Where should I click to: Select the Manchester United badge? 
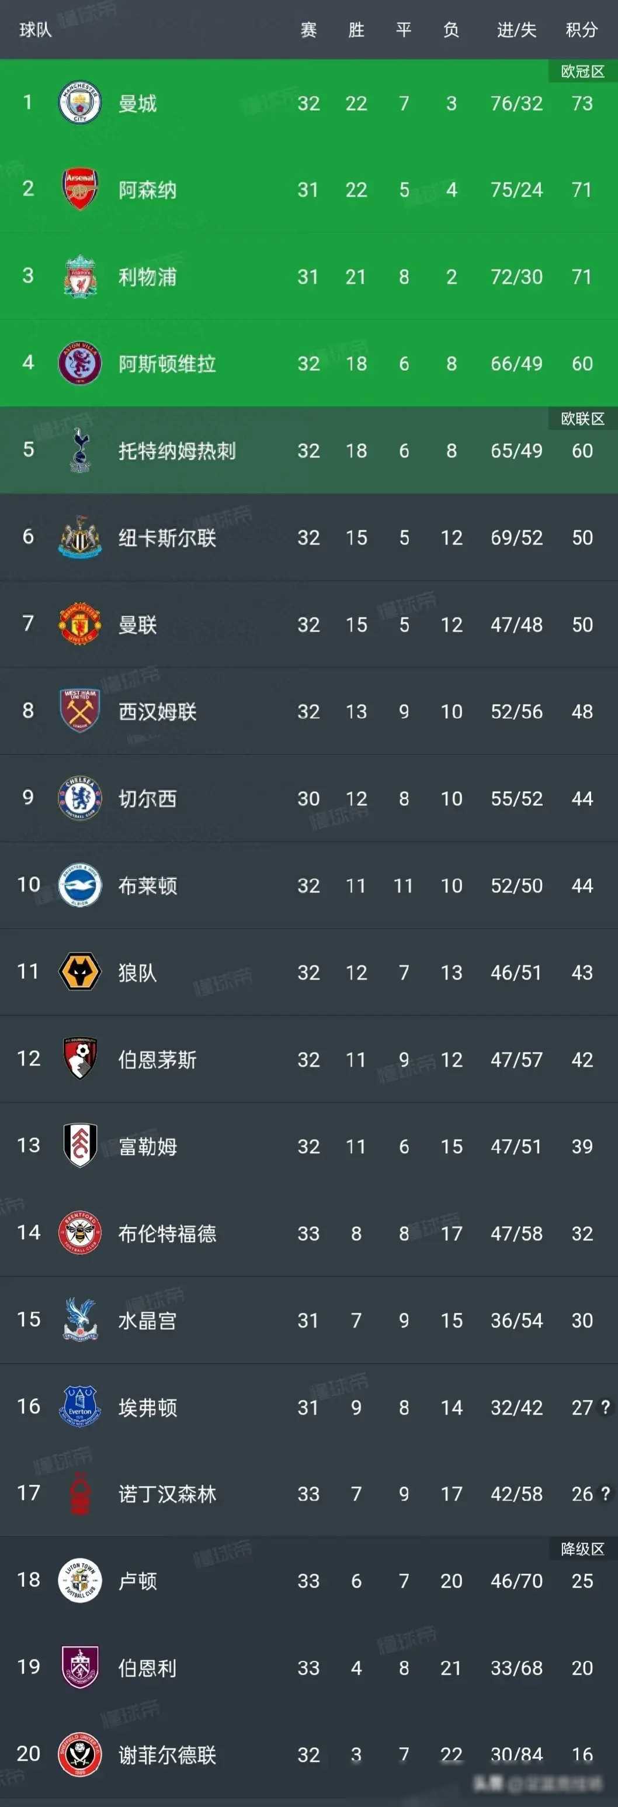tap(80, 625)
